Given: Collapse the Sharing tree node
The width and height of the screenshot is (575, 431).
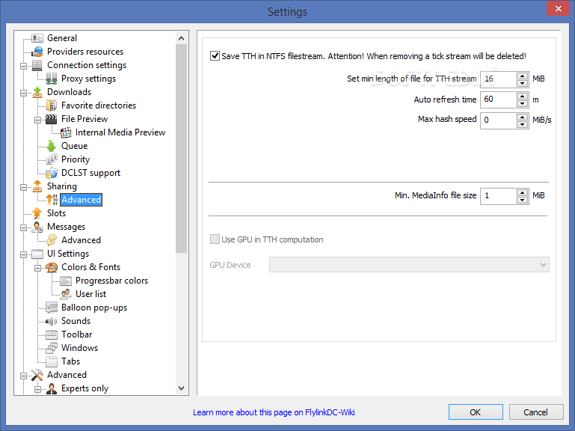Looking at the screenshot, I should pyautogui.click(x=23, y=187).
